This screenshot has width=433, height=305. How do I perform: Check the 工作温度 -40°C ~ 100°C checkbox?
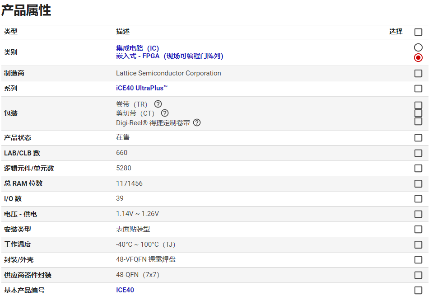pyautogui.click(x=418, y=244)
